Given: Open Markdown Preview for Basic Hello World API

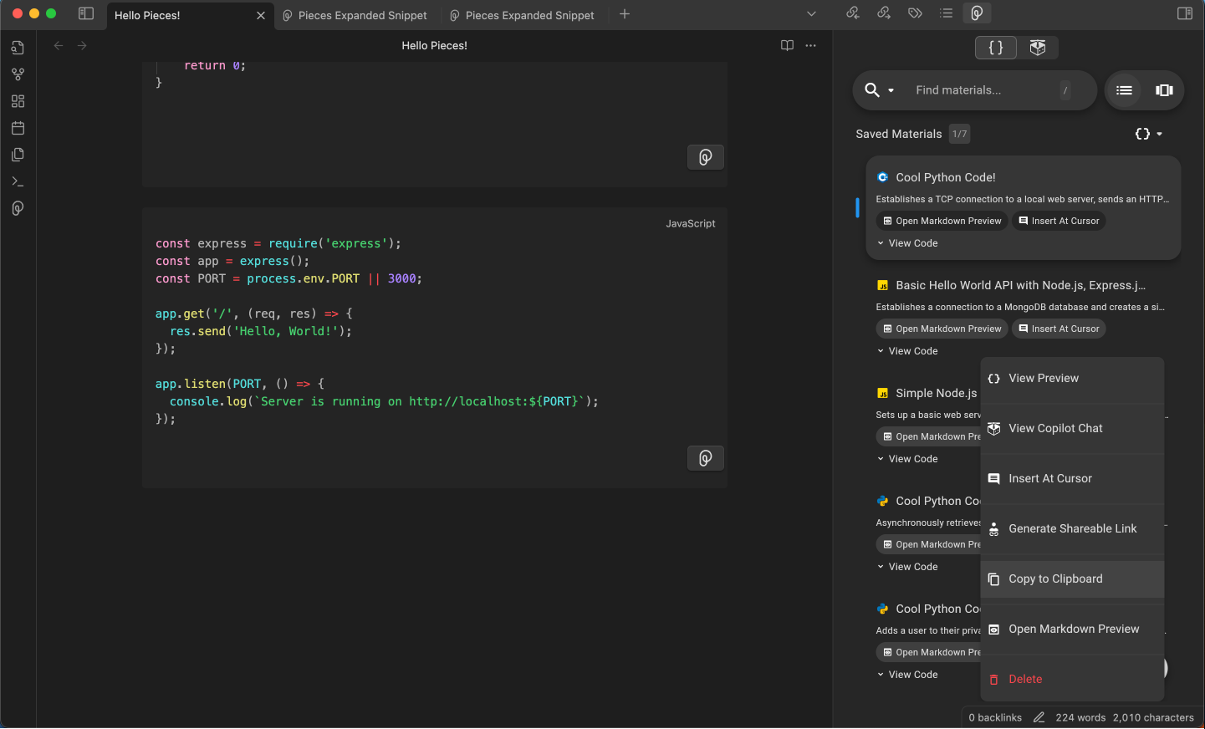Looking at the screenshot, I should (942, 329).
